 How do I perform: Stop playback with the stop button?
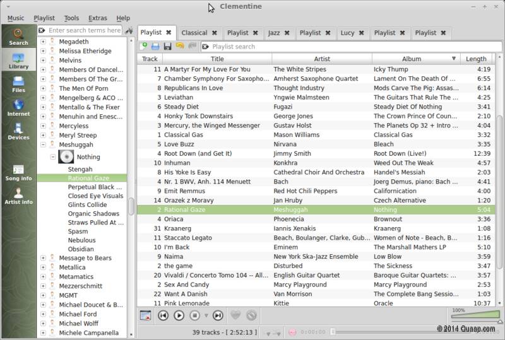point(195,315)
